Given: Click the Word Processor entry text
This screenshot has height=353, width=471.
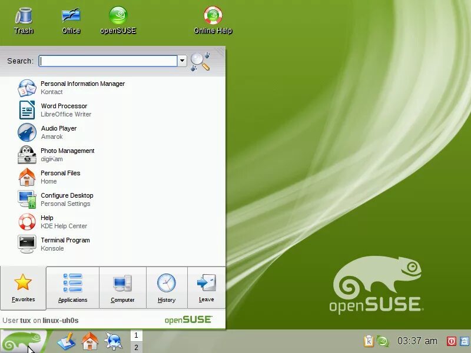Looking at the screenshot, I should pos(64,106).
